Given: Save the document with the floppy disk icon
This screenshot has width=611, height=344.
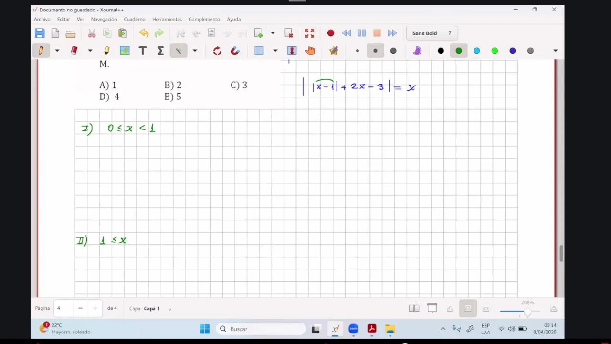Looking at the screenshot, I should click(x=40, y=33).
